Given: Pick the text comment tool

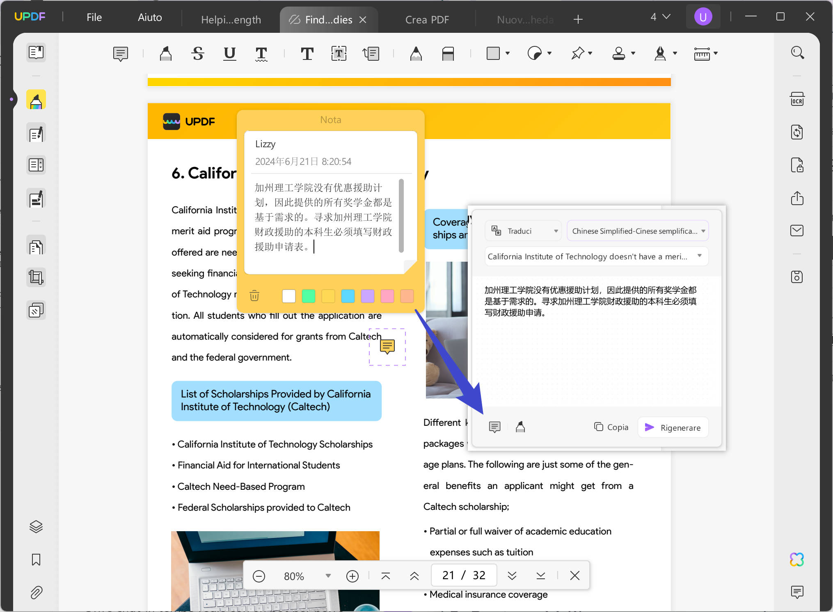Looking at the screenshot, I should tap(307, 54).
